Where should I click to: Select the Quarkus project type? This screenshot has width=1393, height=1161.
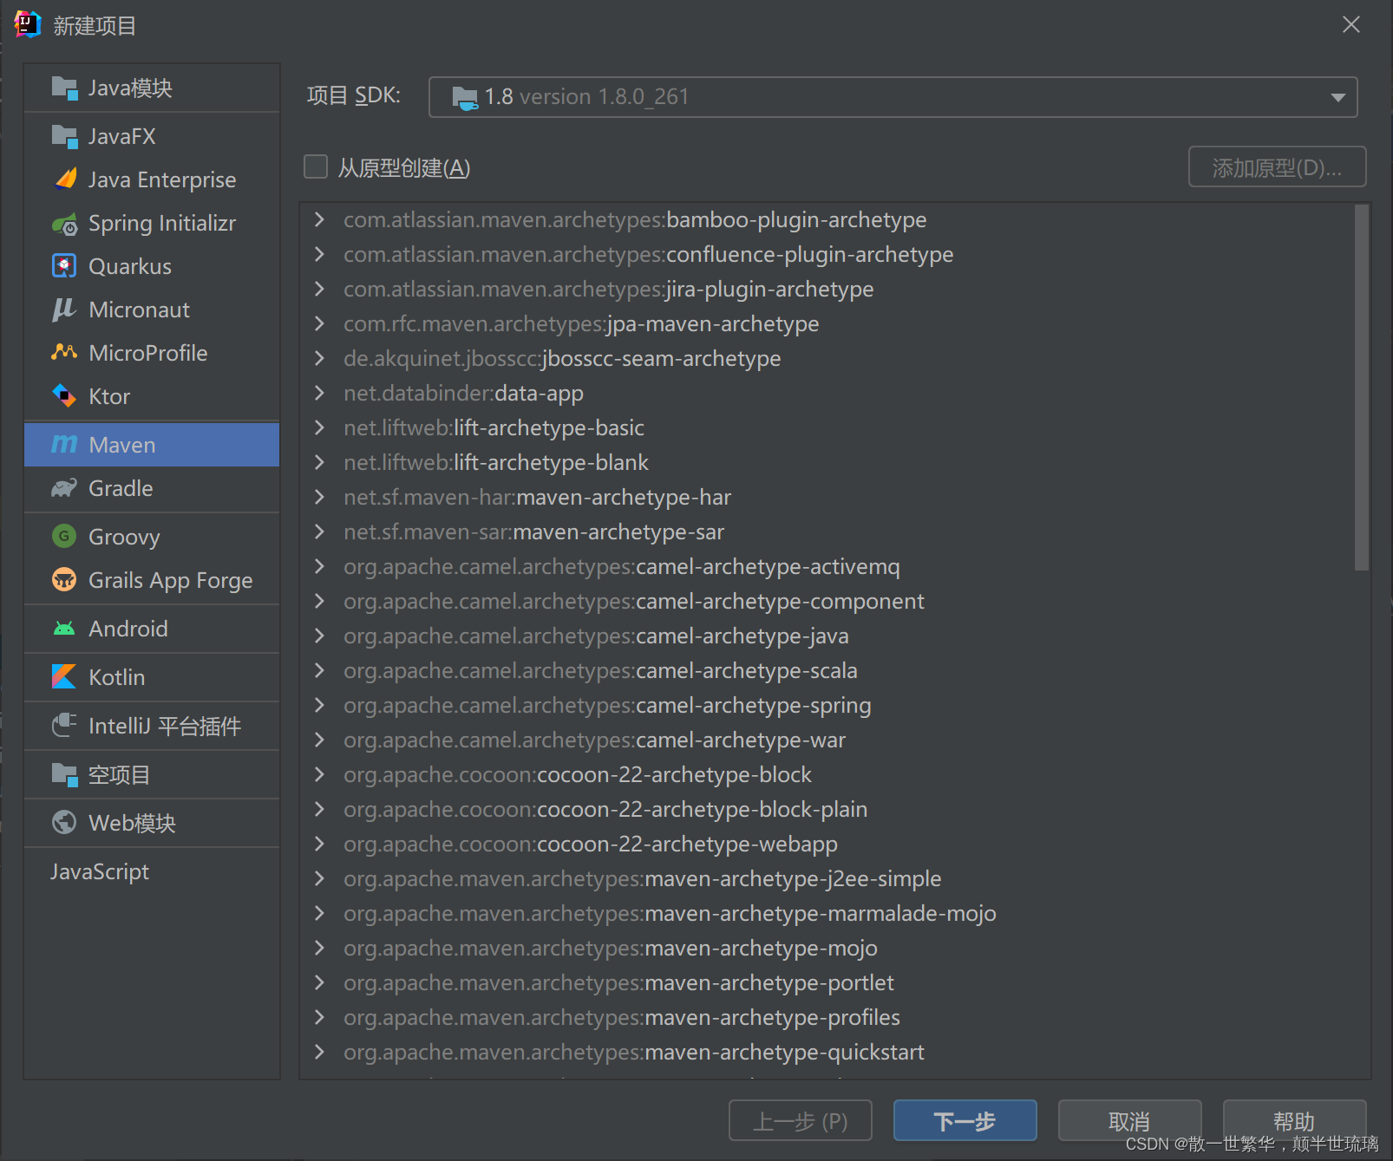pyautogui.click(x=152, y=266)
